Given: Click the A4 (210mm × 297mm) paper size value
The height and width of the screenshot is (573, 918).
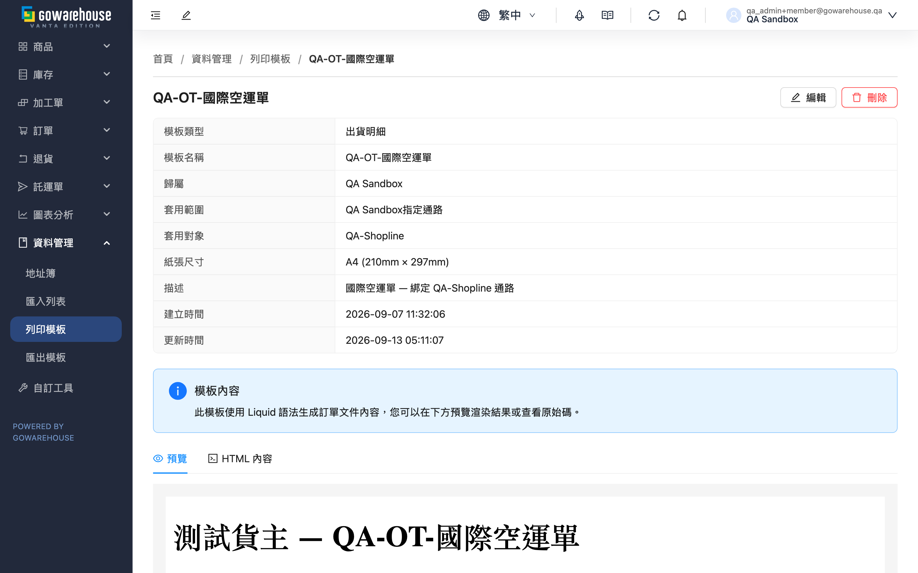Looking at the screenshot, I should click(x=397, y=262).
